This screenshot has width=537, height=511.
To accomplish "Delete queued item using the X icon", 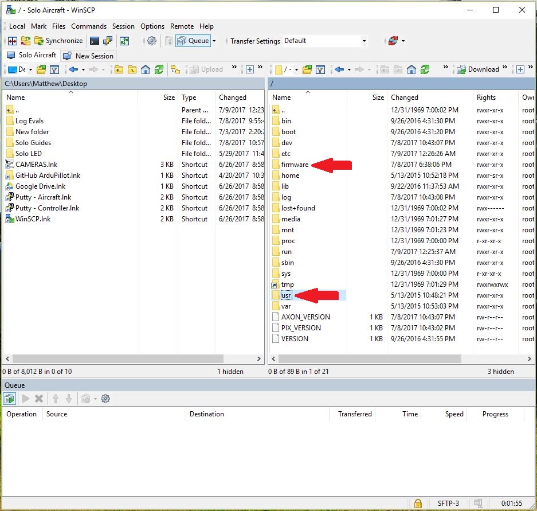I will pos(38,398).
